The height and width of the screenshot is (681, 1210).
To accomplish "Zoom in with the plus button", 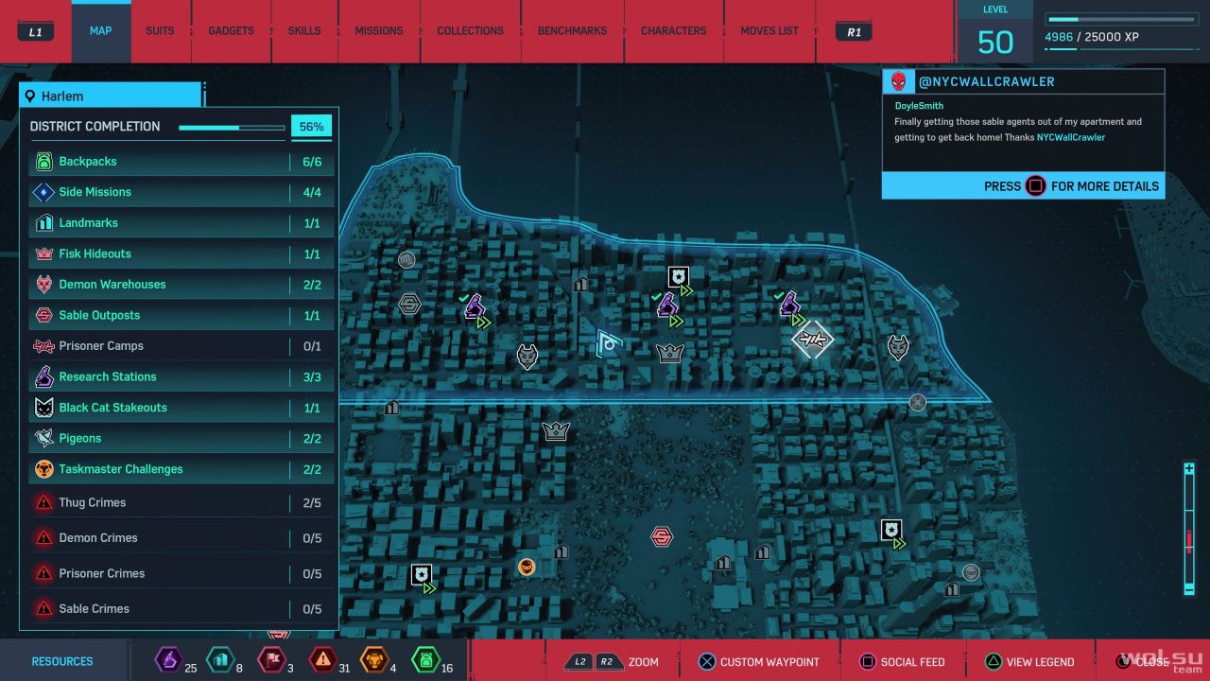I will [x=1189, y=469].
